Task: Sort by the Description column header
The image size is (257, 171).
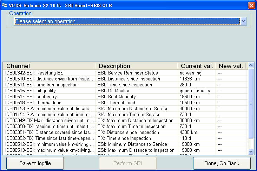Action: 136,66
